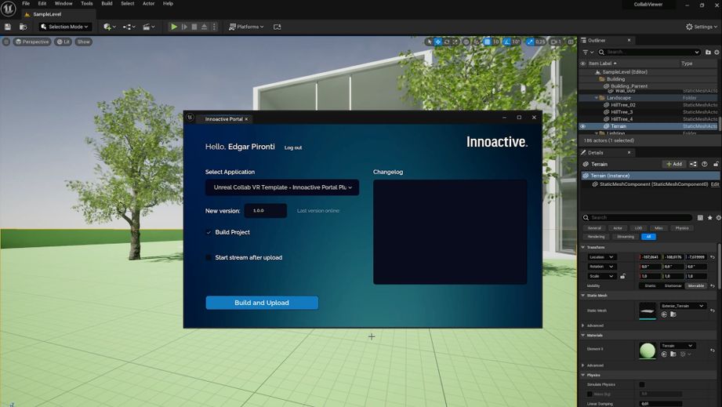Select HillTree_4 in the Outliner
This screenshot has height=407, width=722.
point(622,119)
